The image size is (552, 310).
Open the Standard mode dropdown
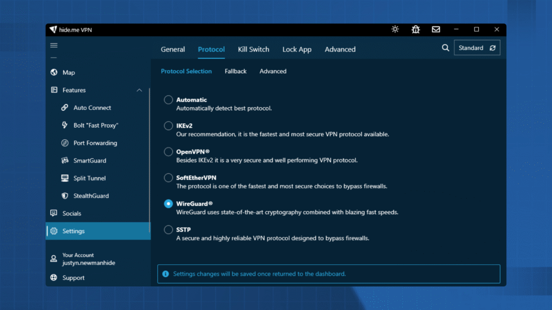pyautogui.click(x=477, y=48)
